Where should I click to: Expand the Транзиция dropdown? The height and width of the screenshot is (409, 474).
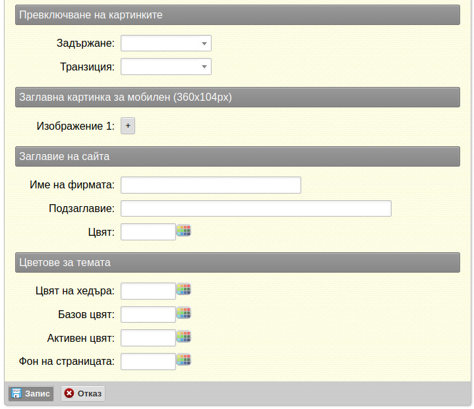pyautogui.click(x=204, y=67)
